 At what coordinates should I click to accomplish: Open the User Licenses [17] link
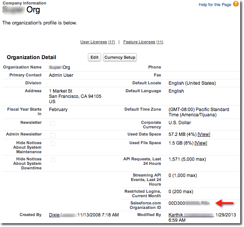[98, 42]
